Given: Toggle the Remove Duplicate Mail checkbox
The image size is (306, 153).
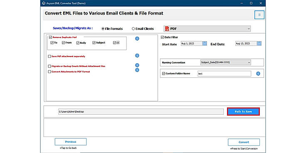Looking at the screenshot, I should (50, 37).
